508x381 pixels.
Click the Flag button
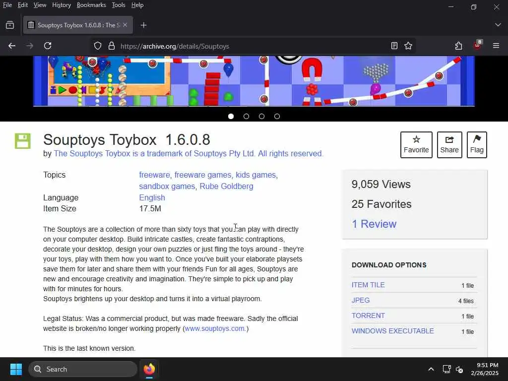[477, 145]
